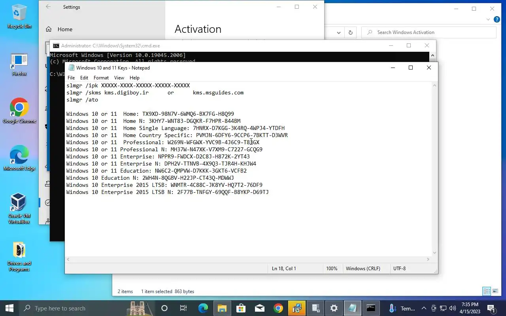
Task: Open volume speaker icon in tray
Action: coord(453,308)
